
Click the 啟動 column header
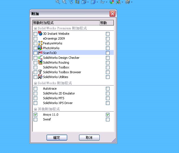point(107,23)
